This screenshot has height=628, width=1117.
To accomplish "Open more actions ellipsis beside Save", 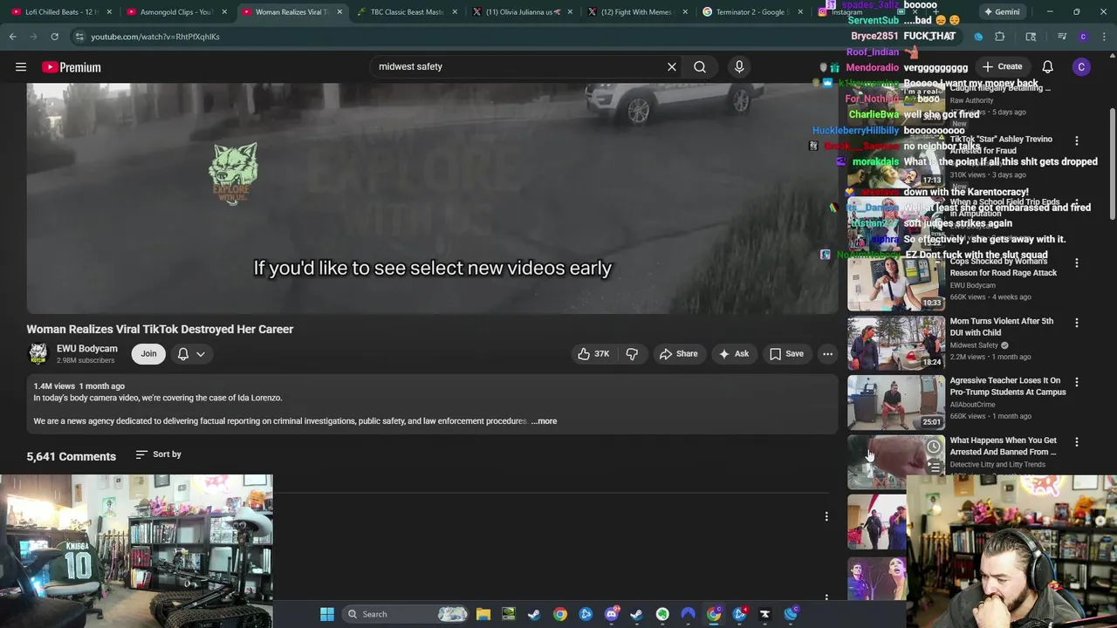I will [x=827, y=353].
